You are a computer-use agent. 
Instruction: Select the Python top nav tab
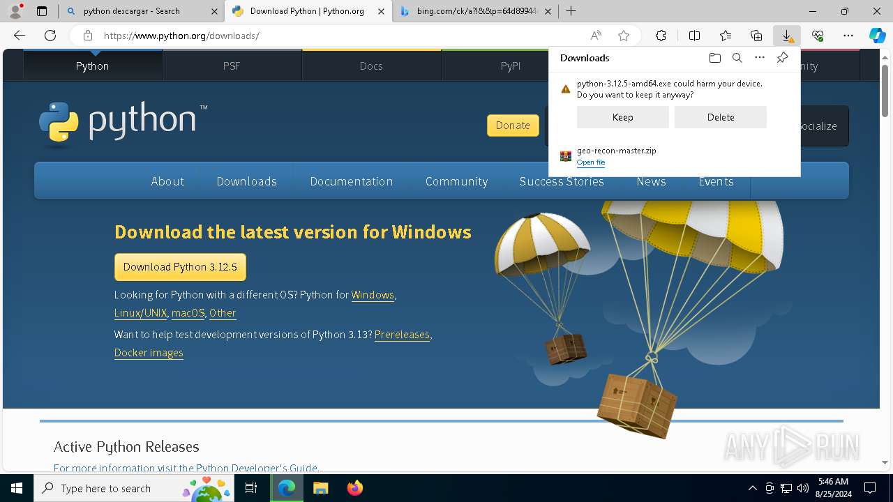click(x=92, y=66)
